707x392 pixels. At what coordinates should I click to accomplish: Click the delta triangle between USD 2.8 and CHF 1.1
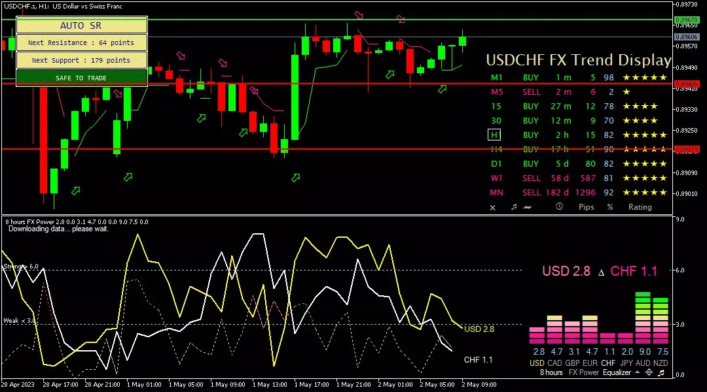(x=600, y=272)
